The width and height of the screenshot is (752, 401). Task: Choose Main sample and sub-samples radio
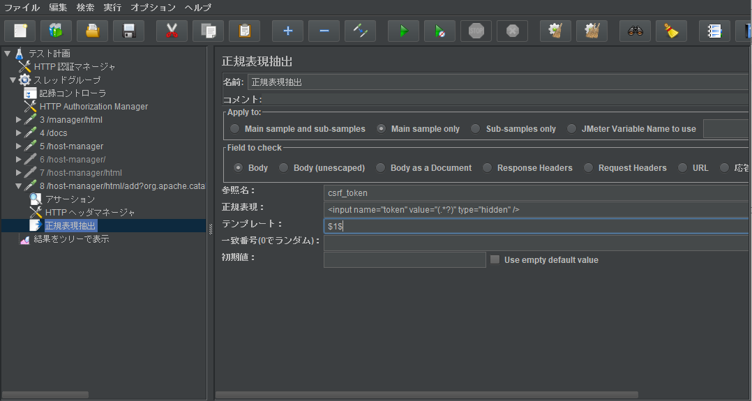pyautogui.click(x=234, y=128)
